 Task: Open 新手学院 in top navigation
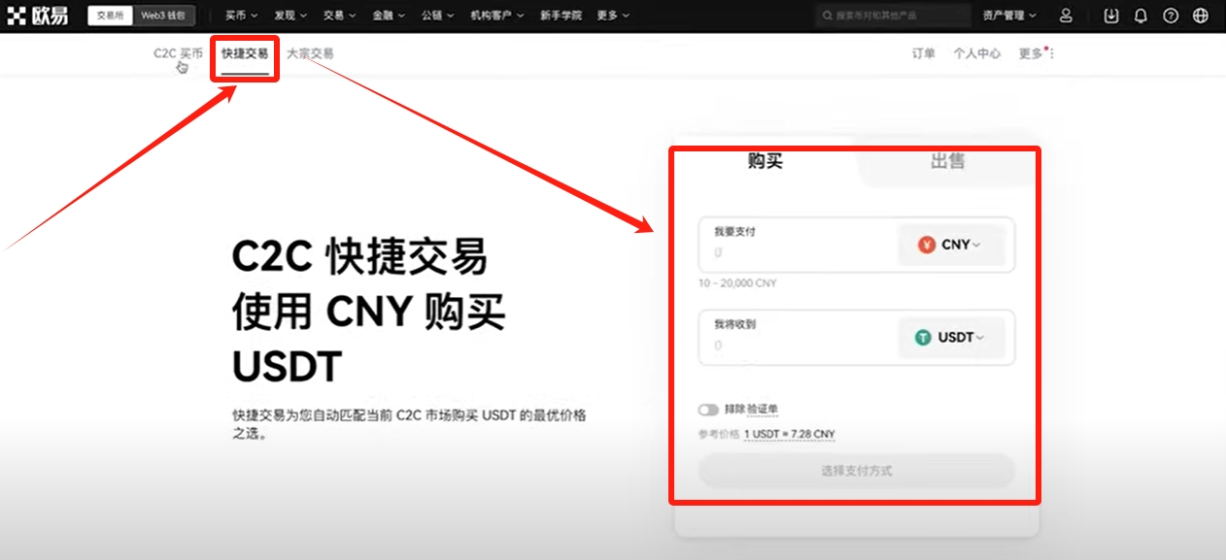pos(562,16)
